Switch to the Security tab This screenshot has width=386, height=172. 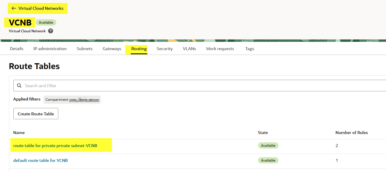165,49
